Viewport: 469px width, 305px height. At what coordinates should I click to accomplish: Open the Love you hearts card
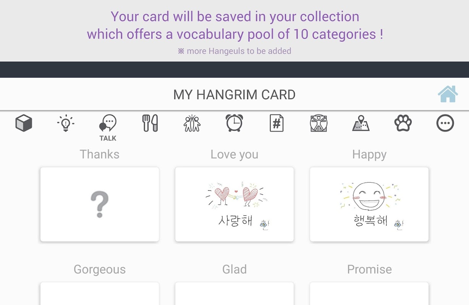click(234, 204)
